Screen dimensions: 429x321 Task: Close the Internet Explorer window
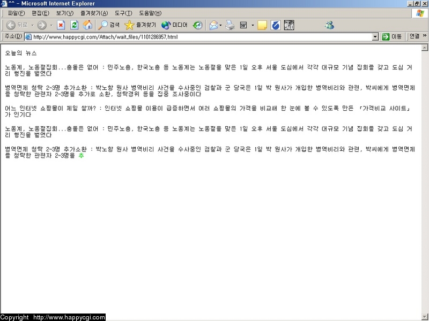coord(424,4)
